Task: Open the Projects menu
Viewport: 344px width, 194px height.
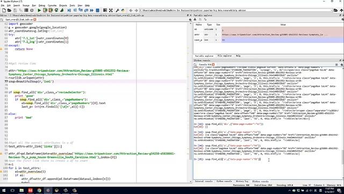Action: pos(63,5)
